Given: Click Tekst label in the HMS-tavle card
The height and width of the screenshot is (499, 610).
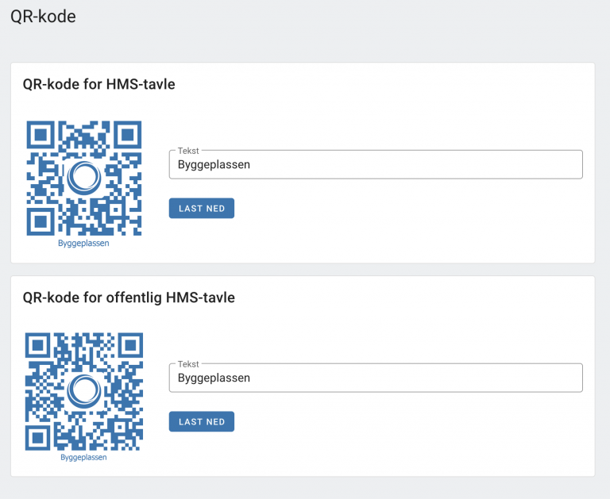Looking at the screenshot, I should 188,151.
